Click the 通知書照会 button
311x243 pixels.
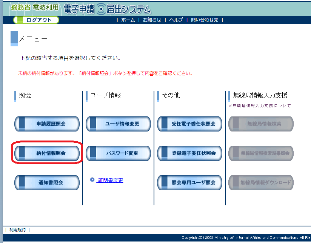pos(47,182)
